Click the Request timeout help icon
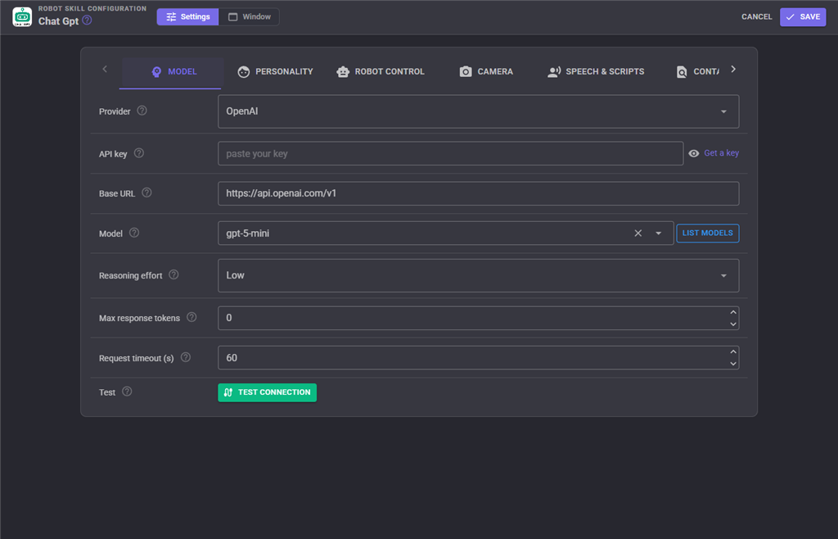 click(186, 357)
